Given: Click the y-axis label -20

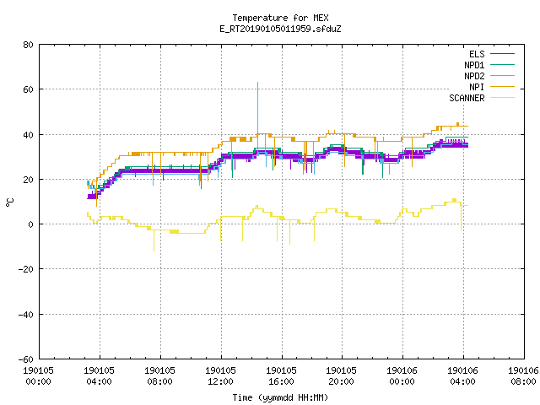Looking at the screenshot, I should (26, 269).
